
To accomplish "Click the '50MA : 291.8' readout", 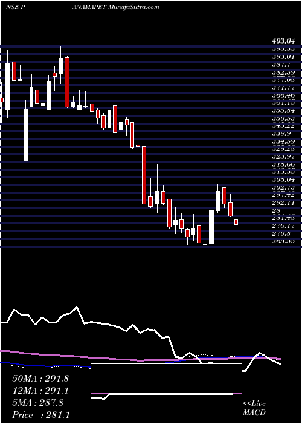I will (40, 379).
